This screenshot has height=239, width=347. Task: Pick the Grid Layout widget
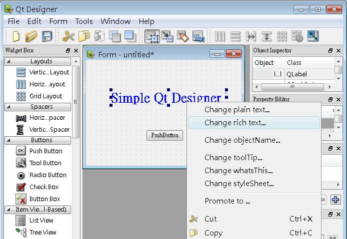tap(39, 96)
